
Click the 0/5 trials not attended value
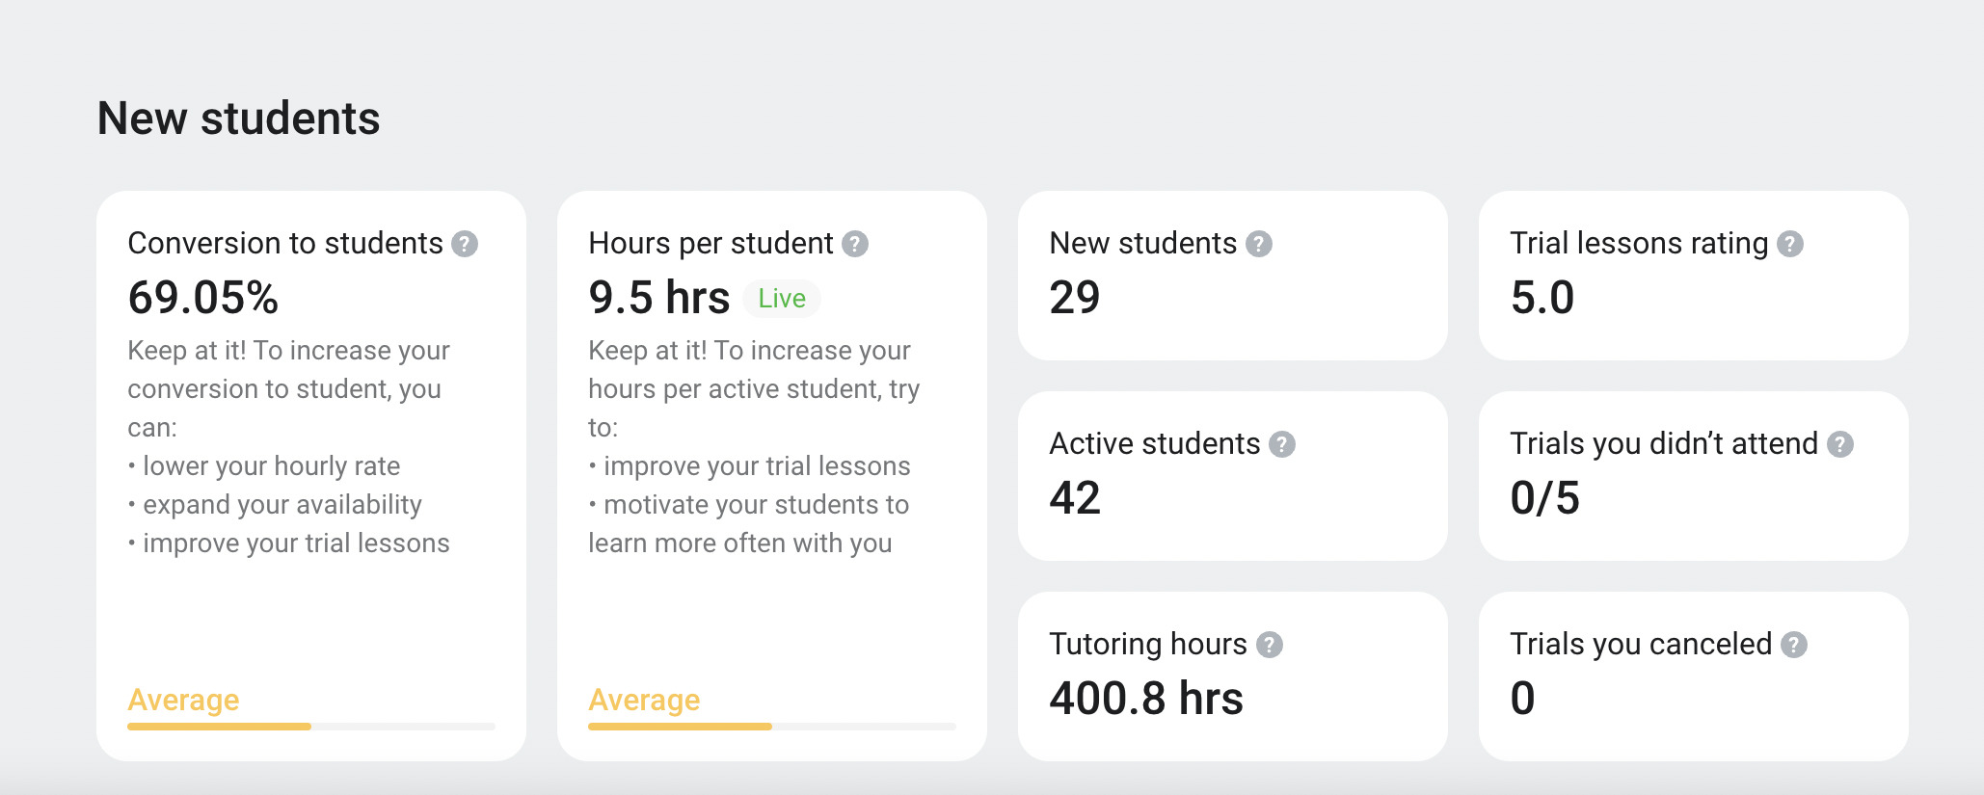1544,497
